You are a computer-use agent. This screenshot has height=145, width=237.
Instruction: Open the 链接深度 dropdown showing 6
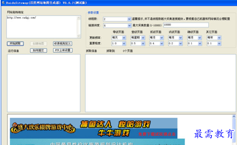point(117,25)
